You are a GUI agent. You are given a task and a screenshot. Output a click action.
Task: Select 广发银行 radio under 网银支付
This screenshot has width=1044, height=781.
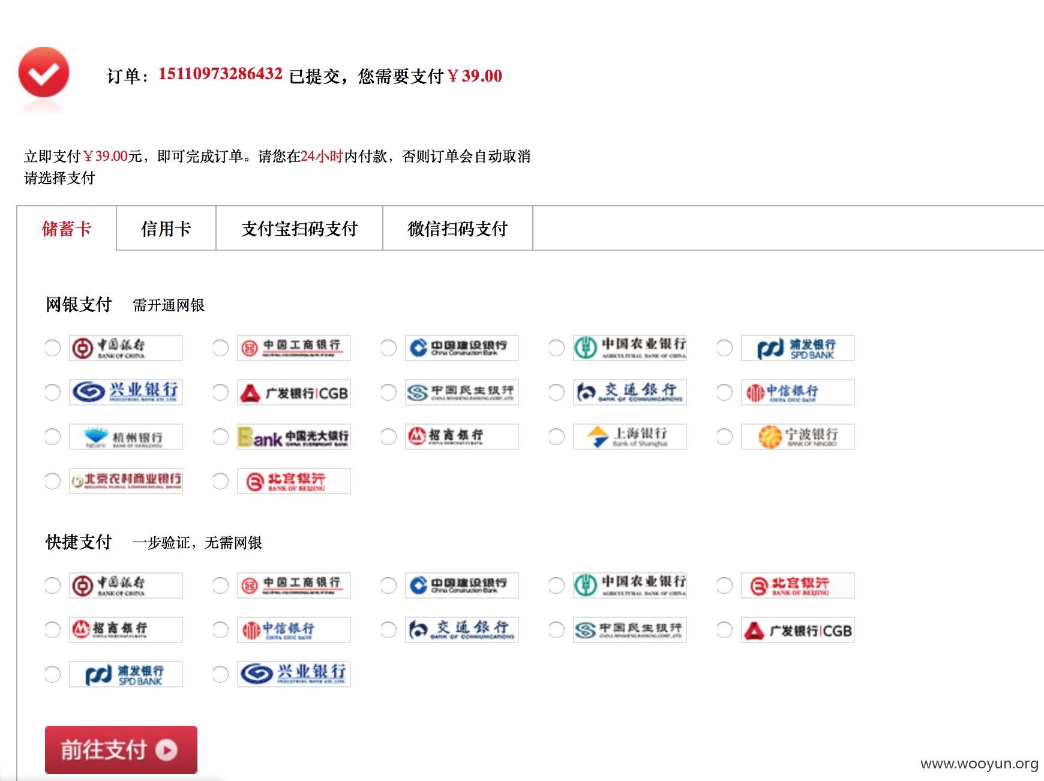coord(221,392)
